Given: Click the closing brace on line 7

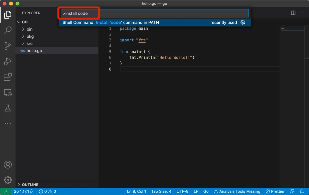Looking at the screenshot, I should pos(121,63).
